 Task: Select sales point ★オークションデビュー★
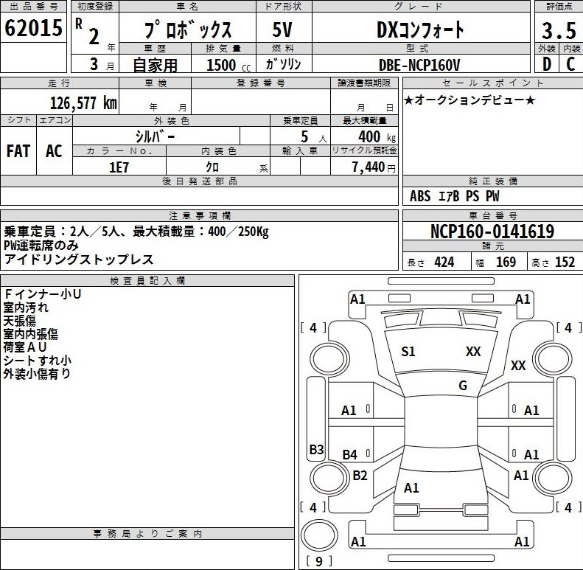pos(469,100)
